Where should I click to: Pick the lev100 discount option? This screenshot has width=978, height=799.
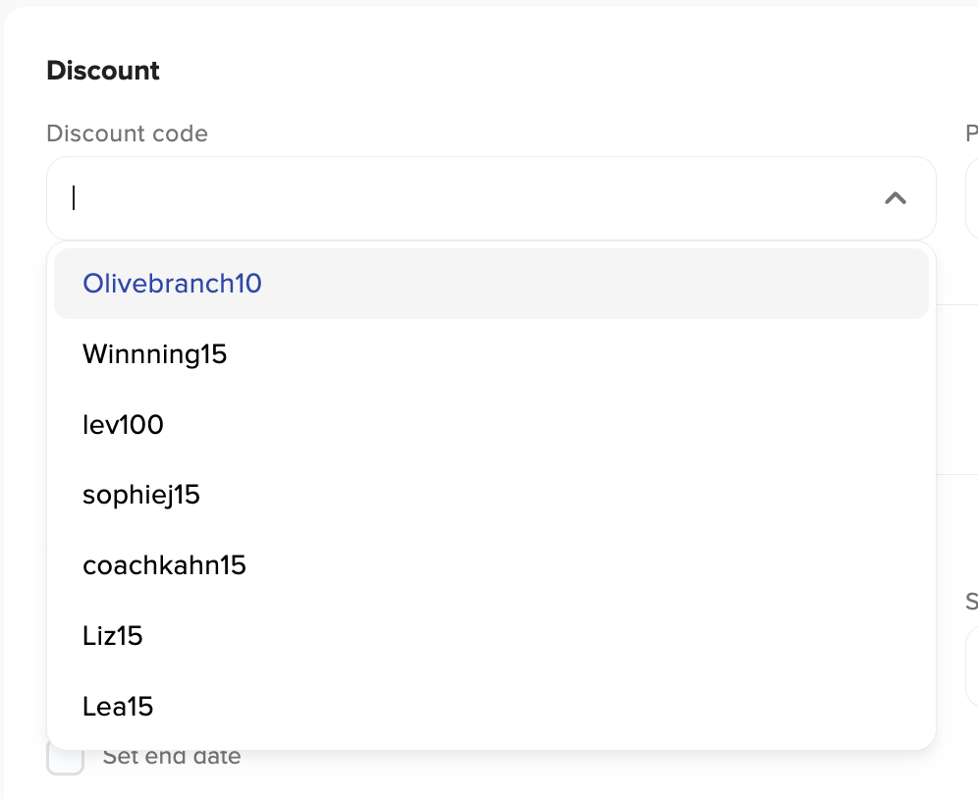[123, 425]
